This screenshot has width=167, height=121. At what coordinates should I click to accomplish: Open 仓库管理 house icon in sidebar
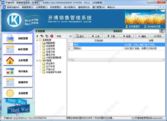(10, 60)
